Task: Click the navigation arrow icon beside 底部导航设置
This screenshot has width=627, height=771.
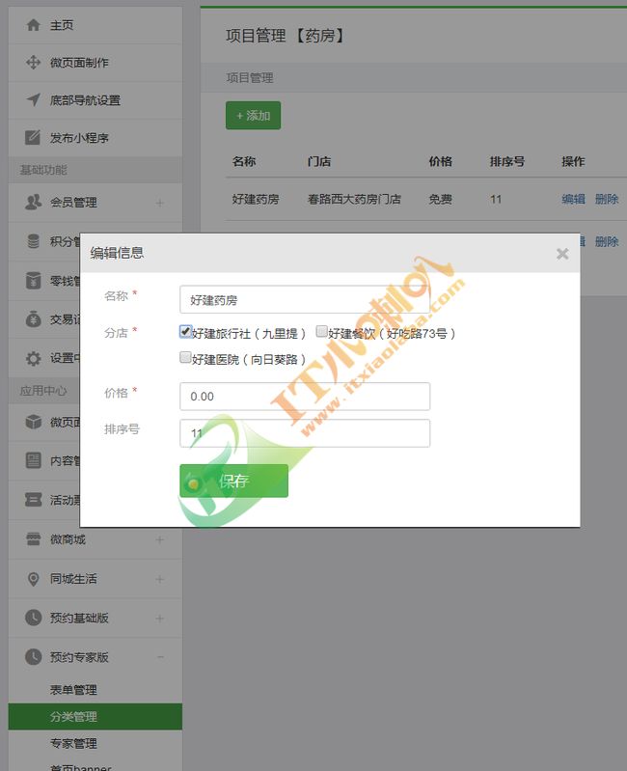Action: point(34,99)
